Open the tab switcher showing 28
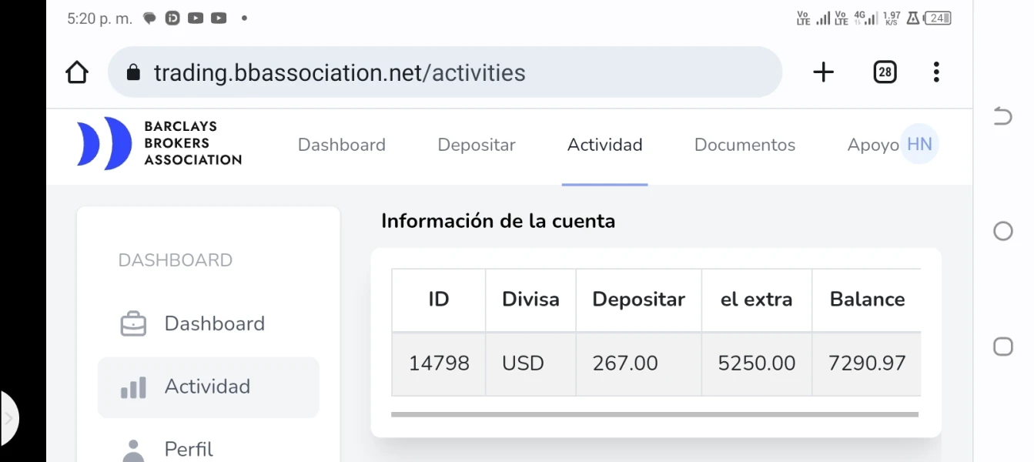Viewport: 1034px width, 462px height. point(885,72)
